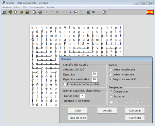This screenshot has height=126, width=155.
Task: Click the 'Tamaño del cuadro:' group label
Action: pos(76,65)
